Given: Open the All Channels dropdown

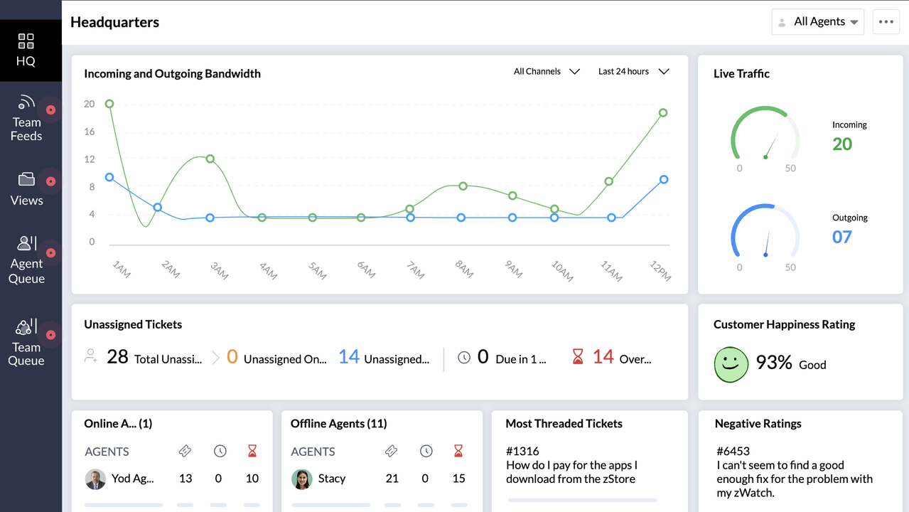Looking at the screenshot, I should pyautogui.click(x=547, y=72).
